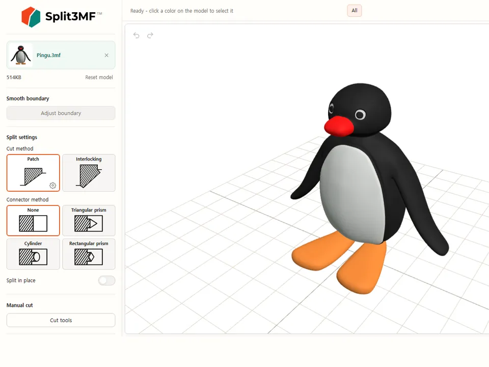This screenshot has height=367, width=489.
Task: Select the red beak color on model
Action: 338,126
